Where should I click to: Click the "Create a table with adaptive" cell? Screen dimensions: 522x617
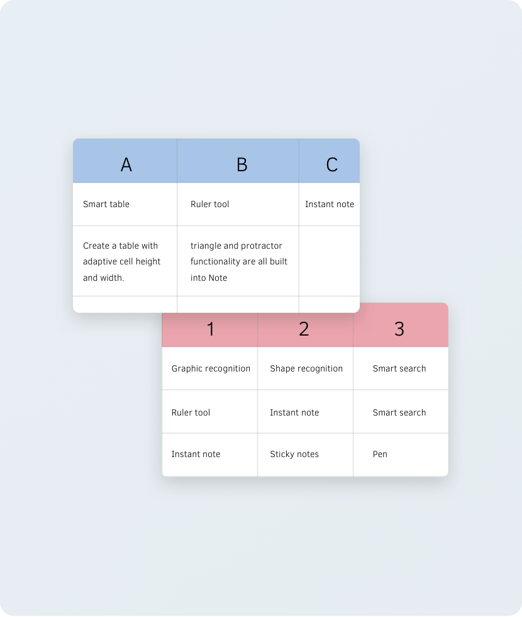click(122, 261)
